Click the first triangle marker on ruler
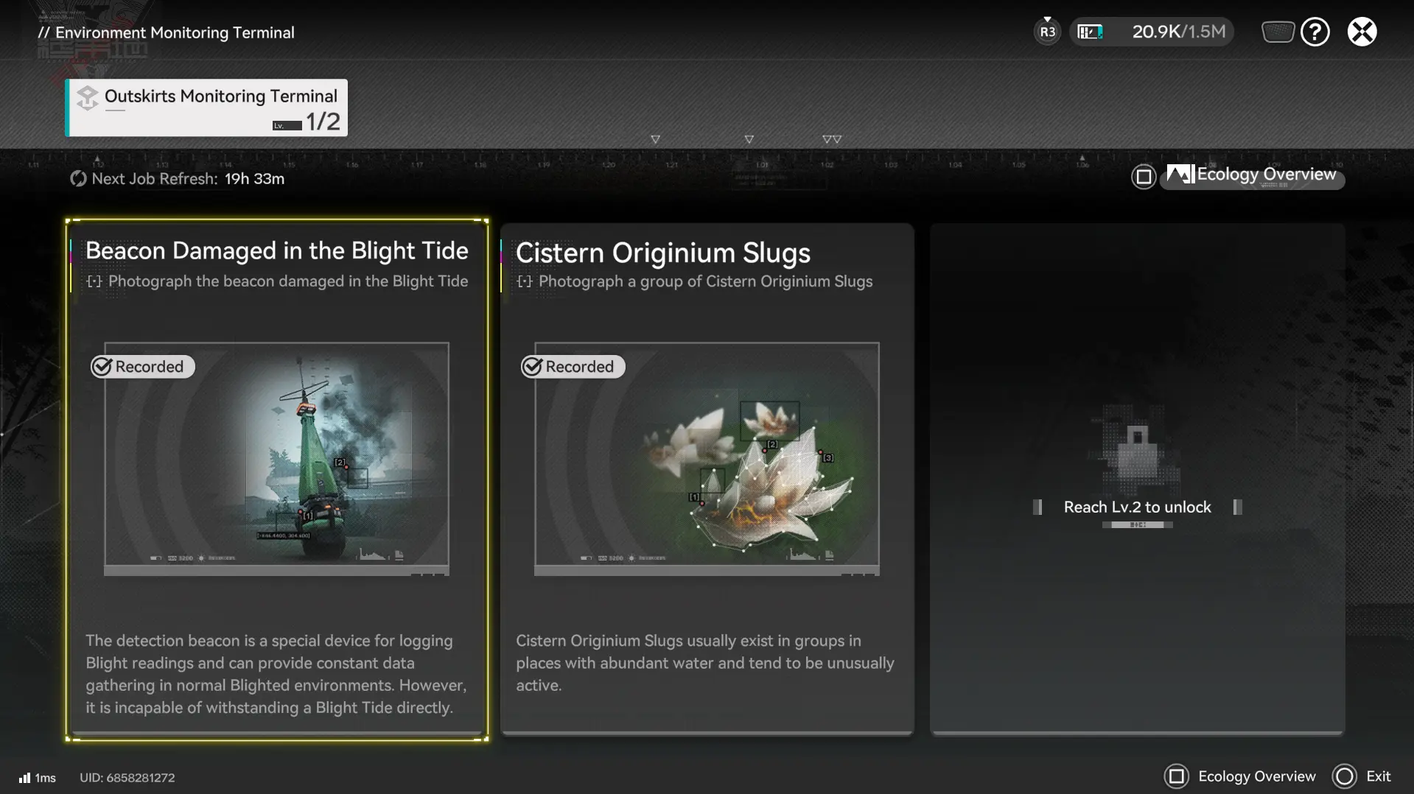 pos(655,139)
